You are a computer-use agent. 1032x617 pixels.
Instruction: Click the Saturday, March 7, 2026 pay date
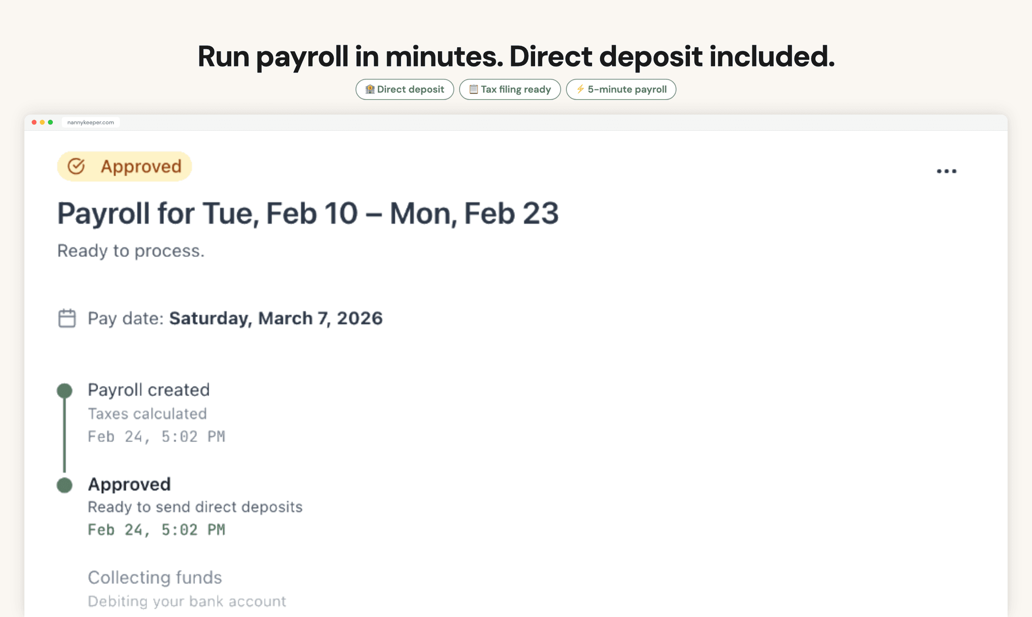[x=276, y=318]
